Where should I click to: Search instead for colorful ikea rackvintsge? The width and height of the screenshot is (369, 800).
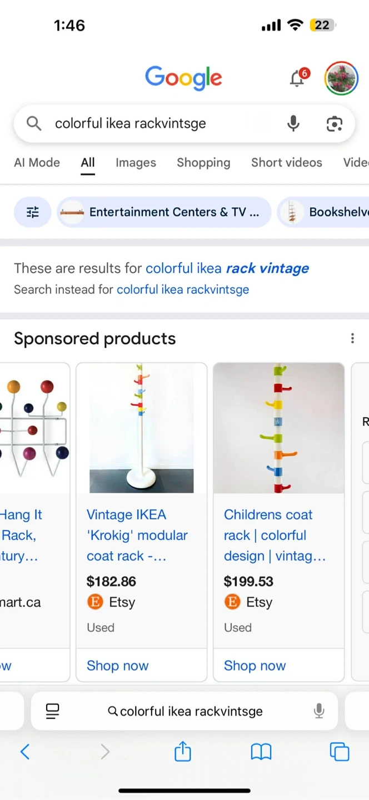tap(182, 289)
